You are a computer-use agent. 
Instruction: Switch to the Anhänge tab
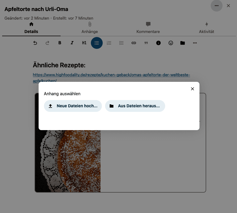(x=90, y=28)
